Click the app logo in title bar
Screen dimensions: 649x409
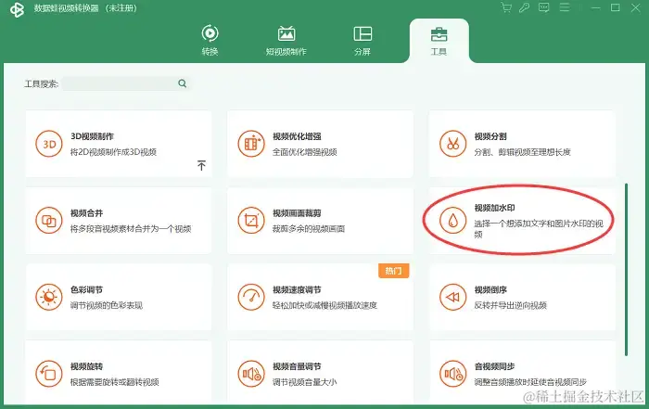(x=17, y=9)
